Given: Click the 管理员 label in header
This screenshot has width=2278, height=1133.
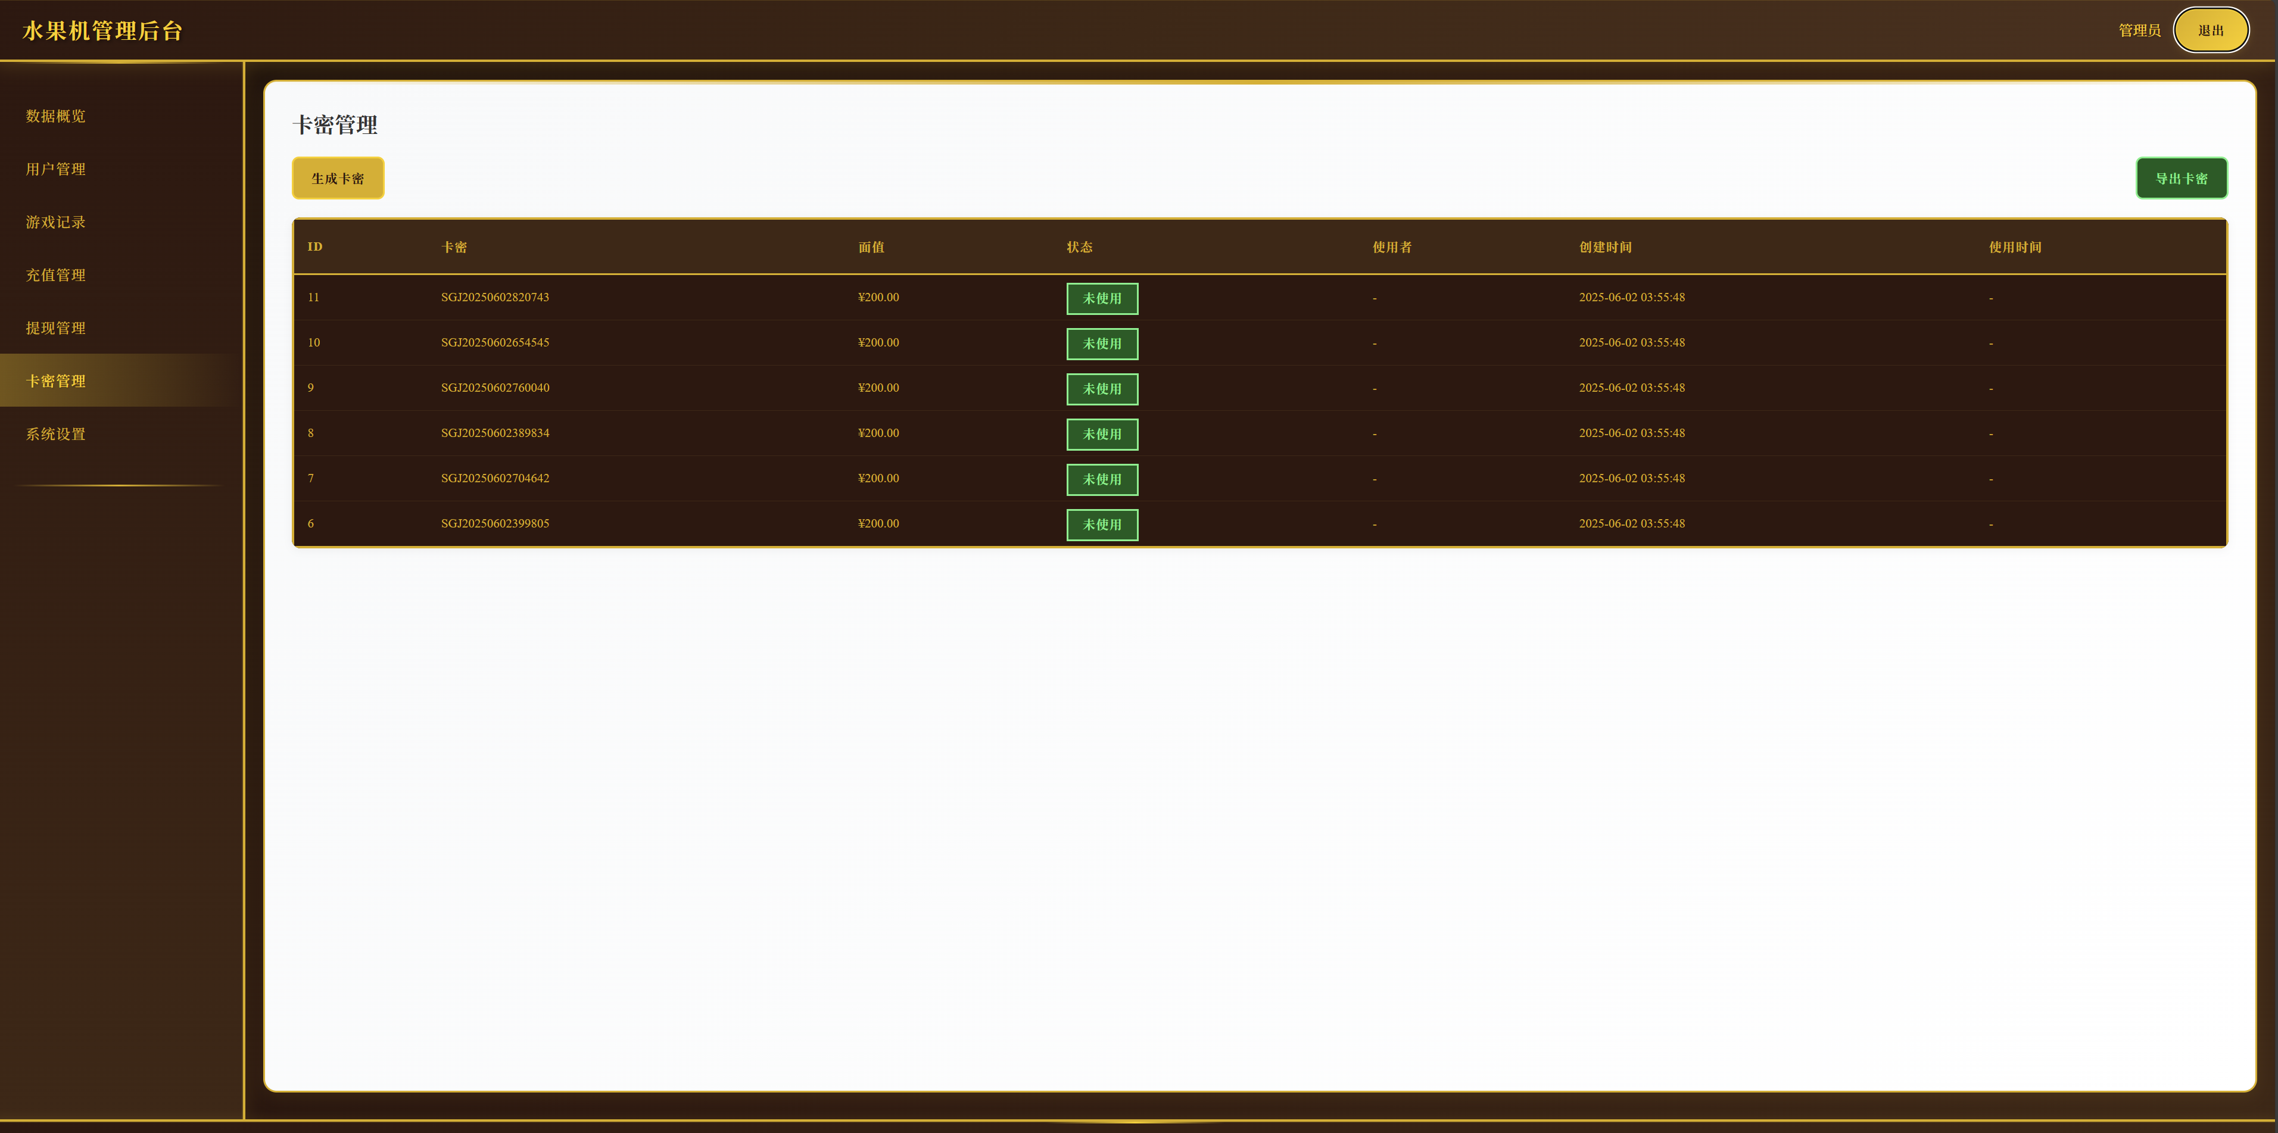Looking at the screenshot, I should tap(2138, 30).
